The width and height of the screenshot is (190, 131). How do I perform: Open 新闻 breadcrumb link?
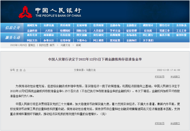pyautogui.click(x=78, y=45)
